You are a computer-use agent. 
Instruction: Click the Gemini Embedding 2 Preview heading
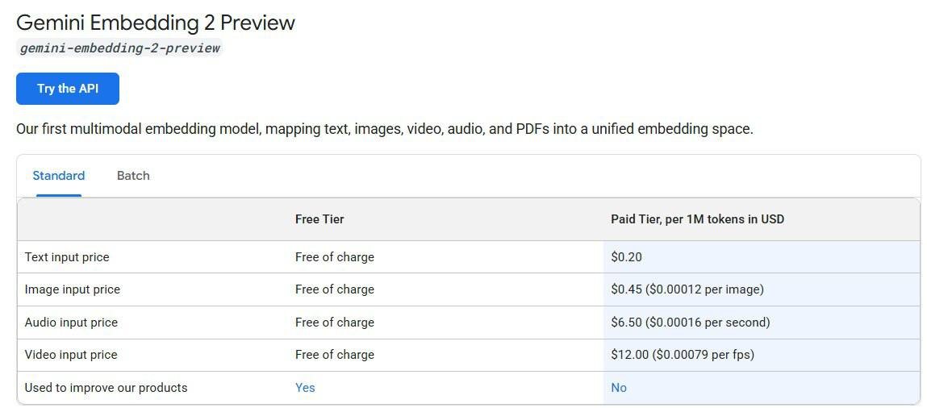click(x=156, y=23)
